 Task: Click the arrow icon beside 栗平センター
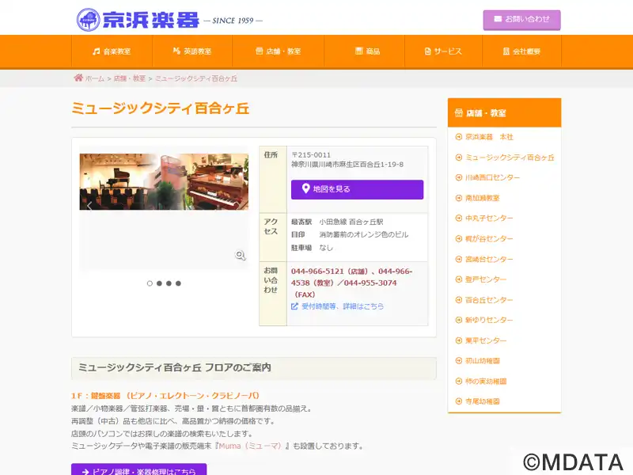[x=459, y=340]
